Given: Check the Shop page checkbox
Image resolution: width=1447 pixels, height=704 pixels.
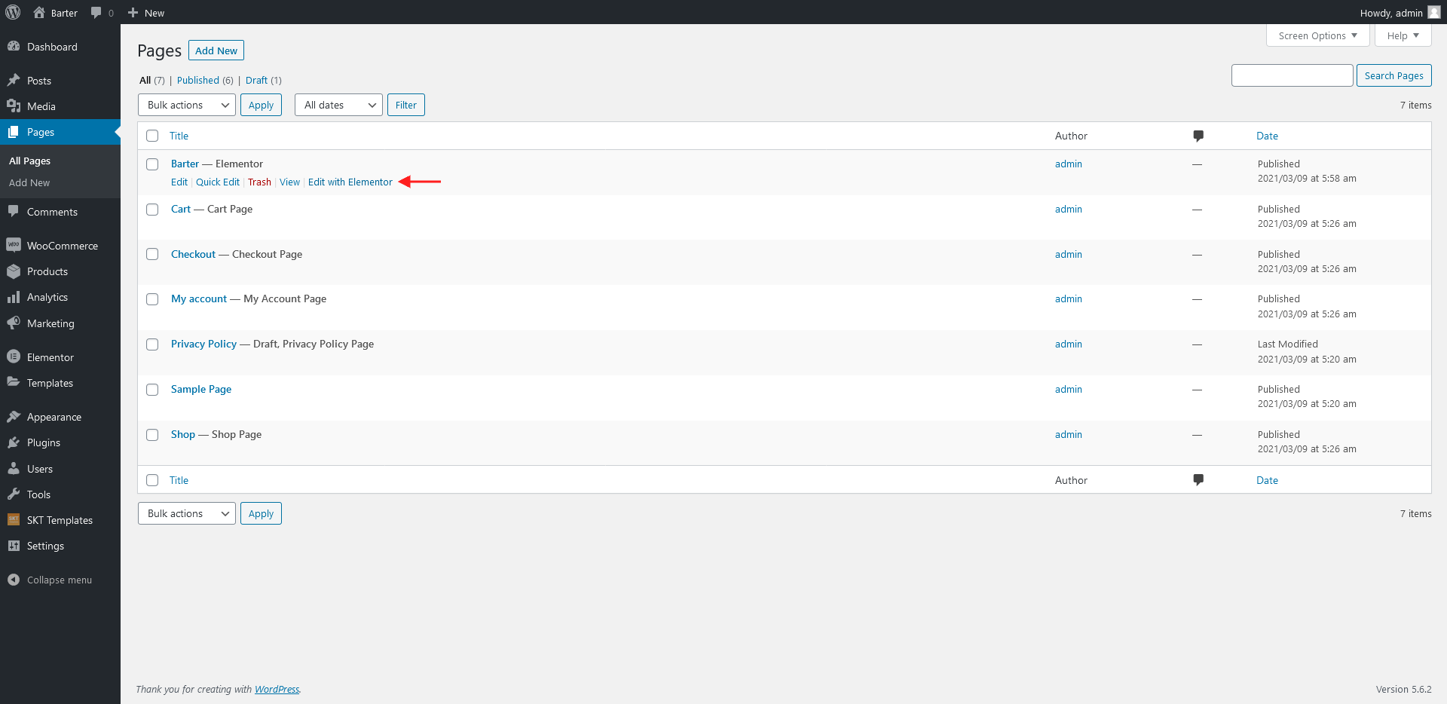Looking at the screenshot, I should coord(152,435).
